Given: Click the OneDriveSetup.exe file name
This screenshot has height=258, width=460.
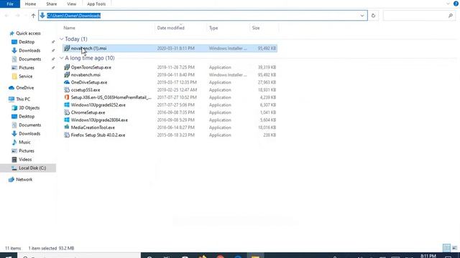Looking at the screenshot, I should (x=89, y=82).
